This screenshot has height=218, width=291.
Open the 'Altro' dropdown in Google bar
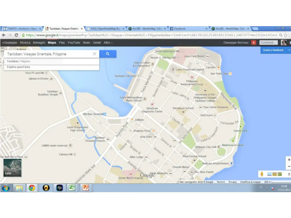(108, 43)
